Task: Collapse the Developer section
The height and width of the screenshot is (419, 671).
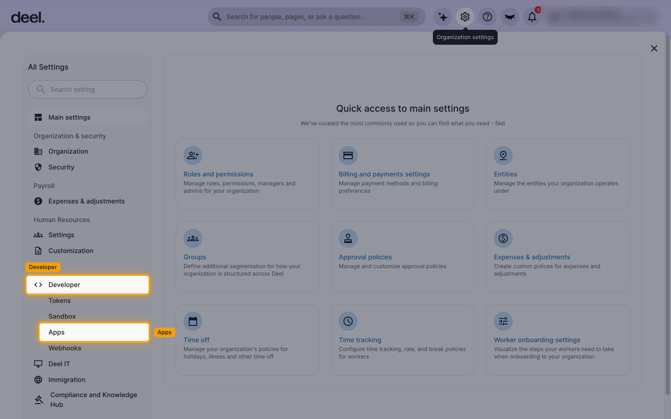Action: pyautogui.click(x=88, y=285)
